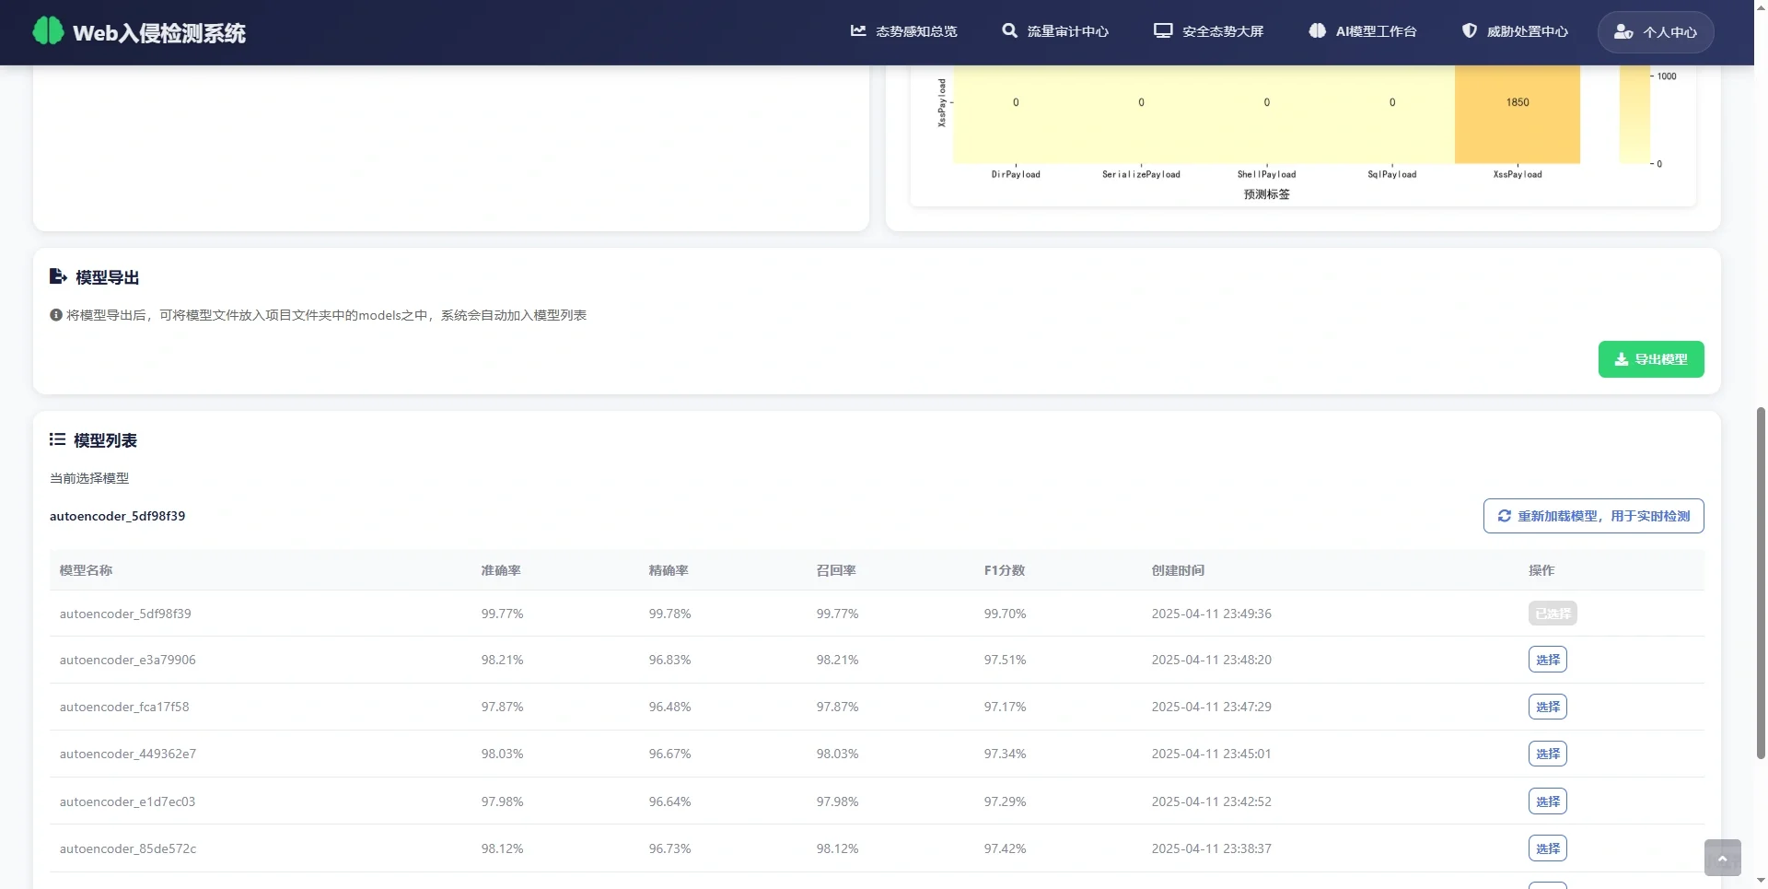Click the 精确率 column header
This screenshot has height=889, width=1768.
669,570
